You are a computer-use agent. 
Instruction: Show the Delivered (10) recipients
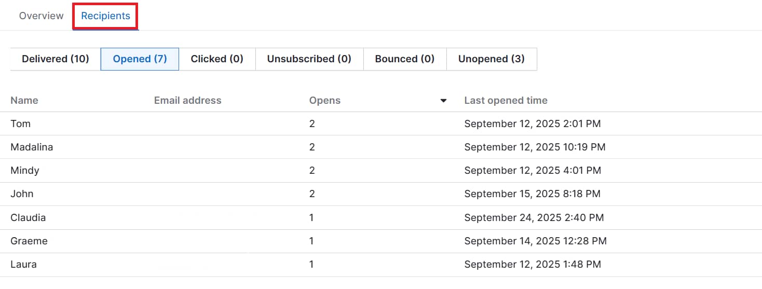[56, 59]
